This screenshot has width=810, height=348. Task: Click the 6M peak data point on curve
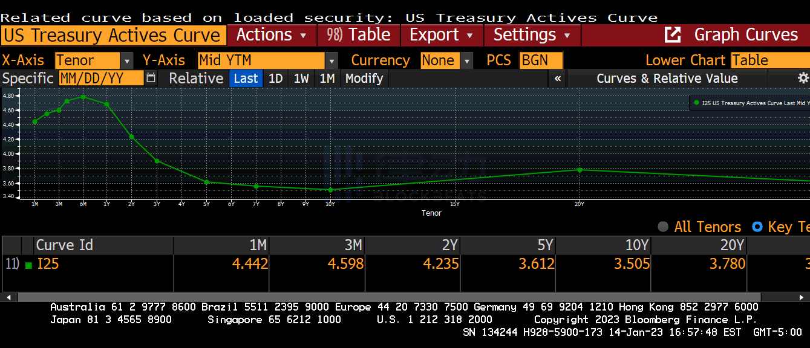(83, 97)
